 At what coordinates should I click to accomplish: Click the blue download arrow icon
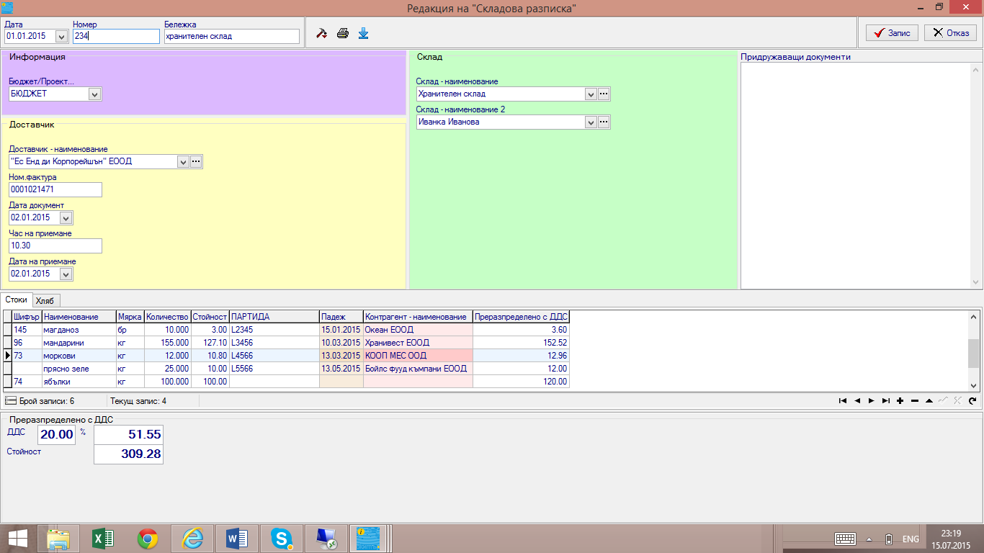(363, 33)
